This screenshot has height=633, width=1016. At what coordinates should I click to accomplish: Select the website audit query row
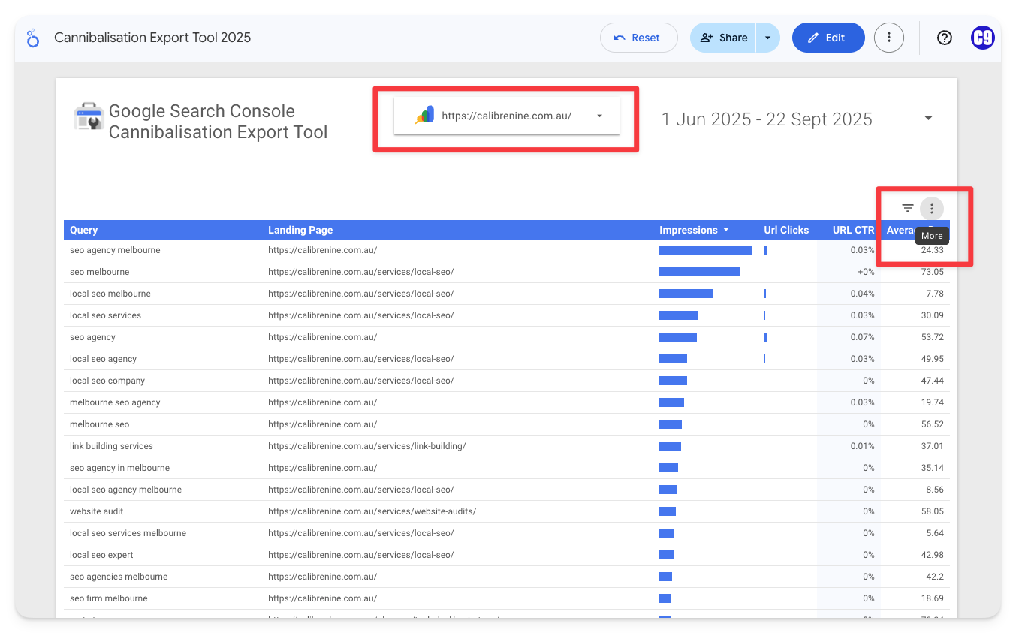[x=97, y=511]
